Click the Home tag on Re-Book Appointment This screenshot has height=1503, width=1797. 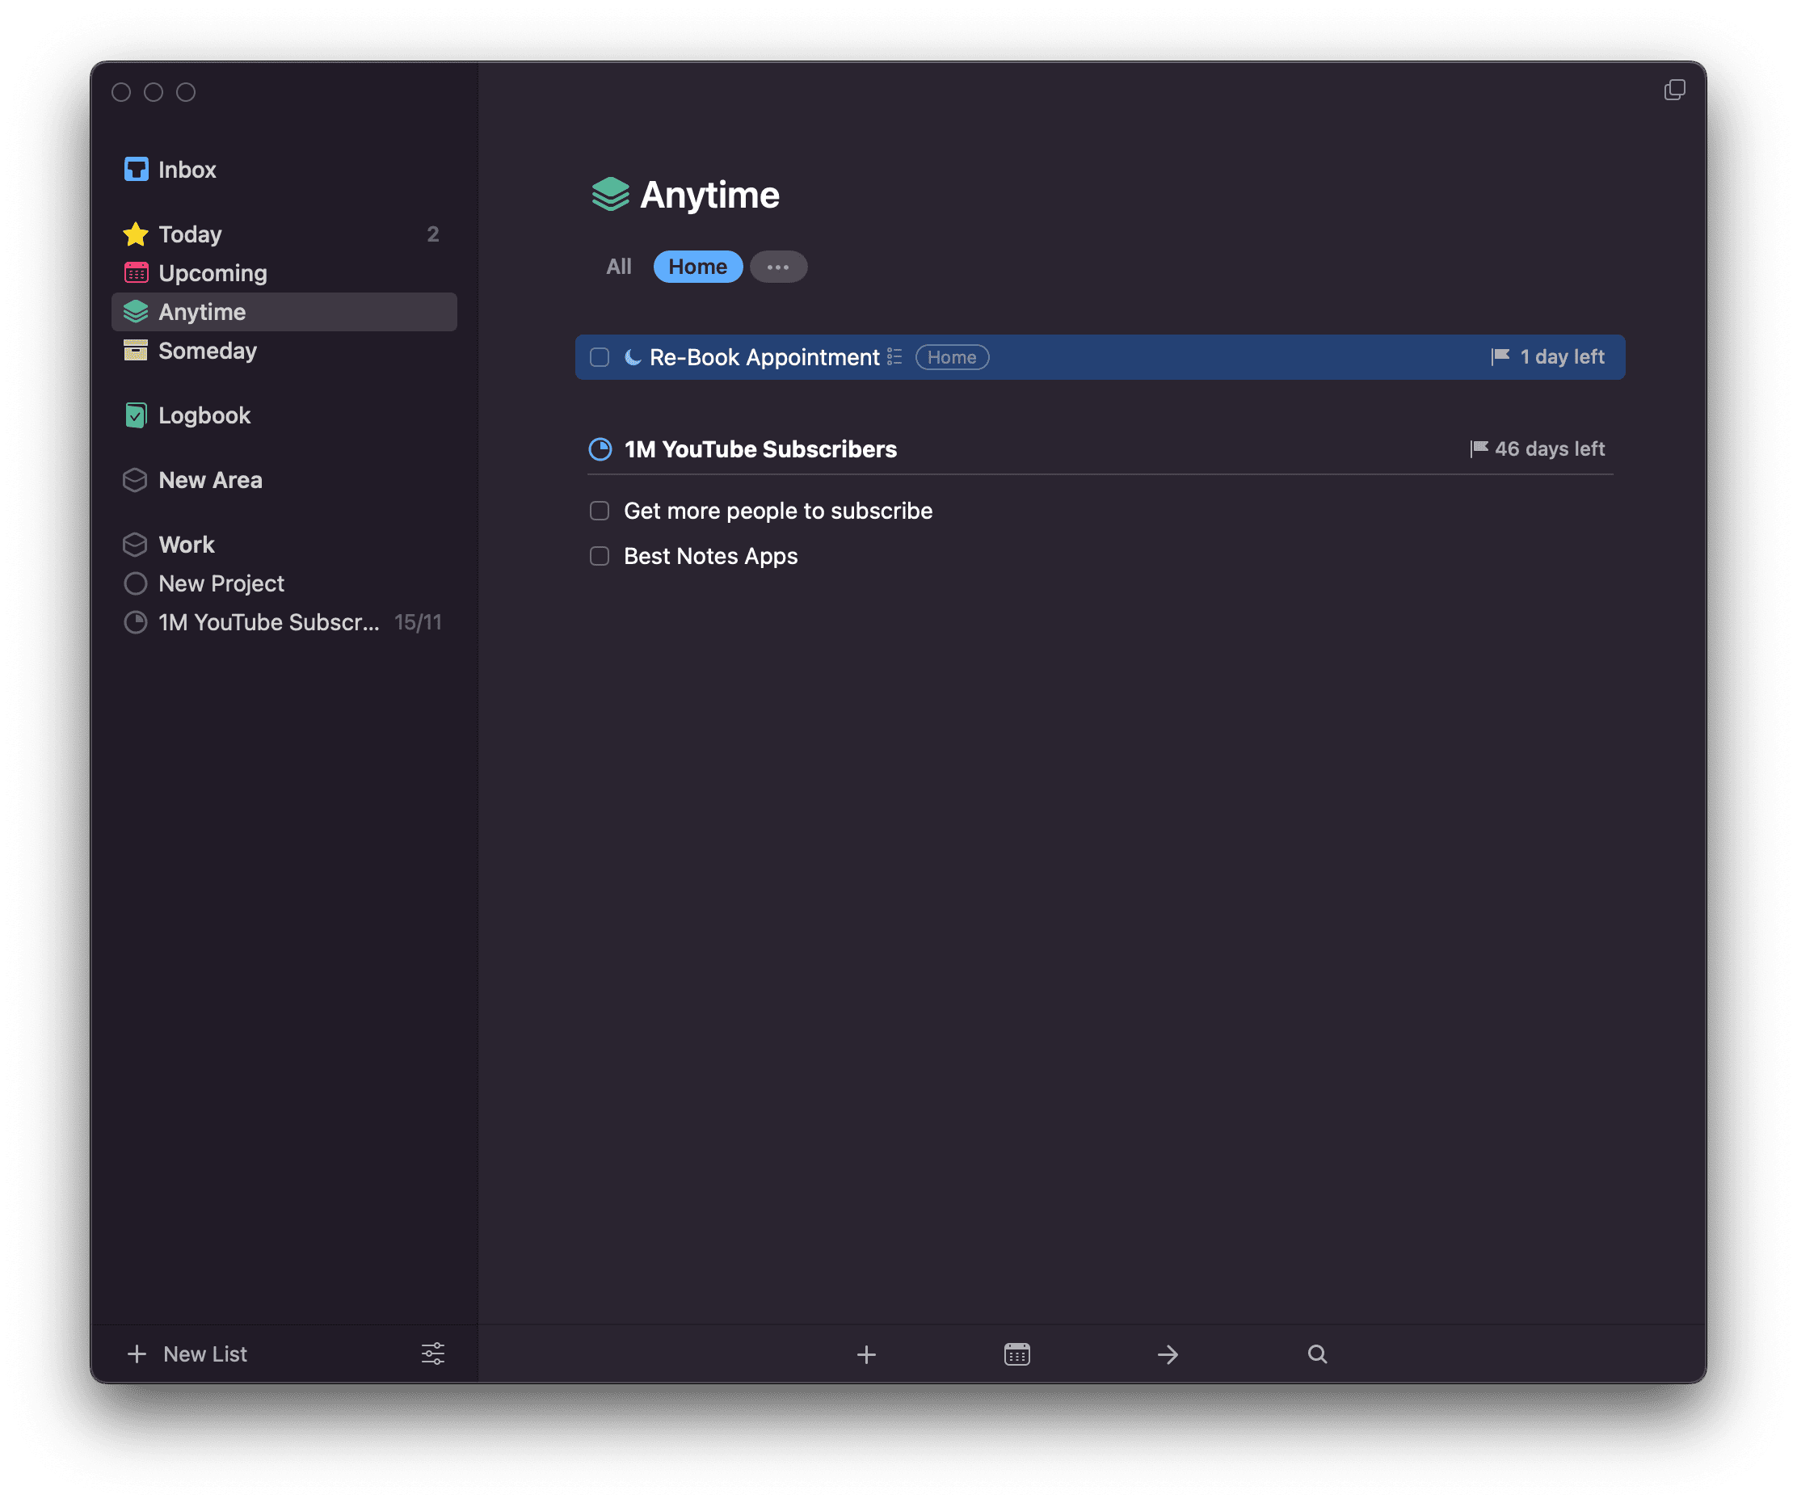pos(952,357)
